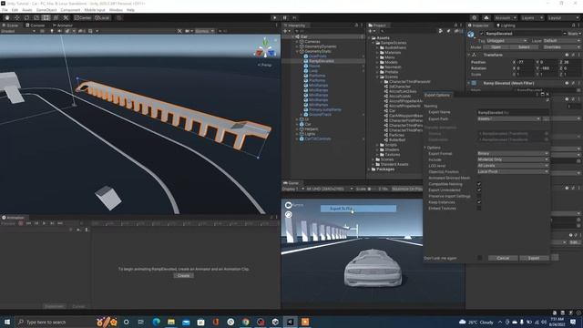
Task: Toggle Local handle rotation button
Action: pos(102,18)
